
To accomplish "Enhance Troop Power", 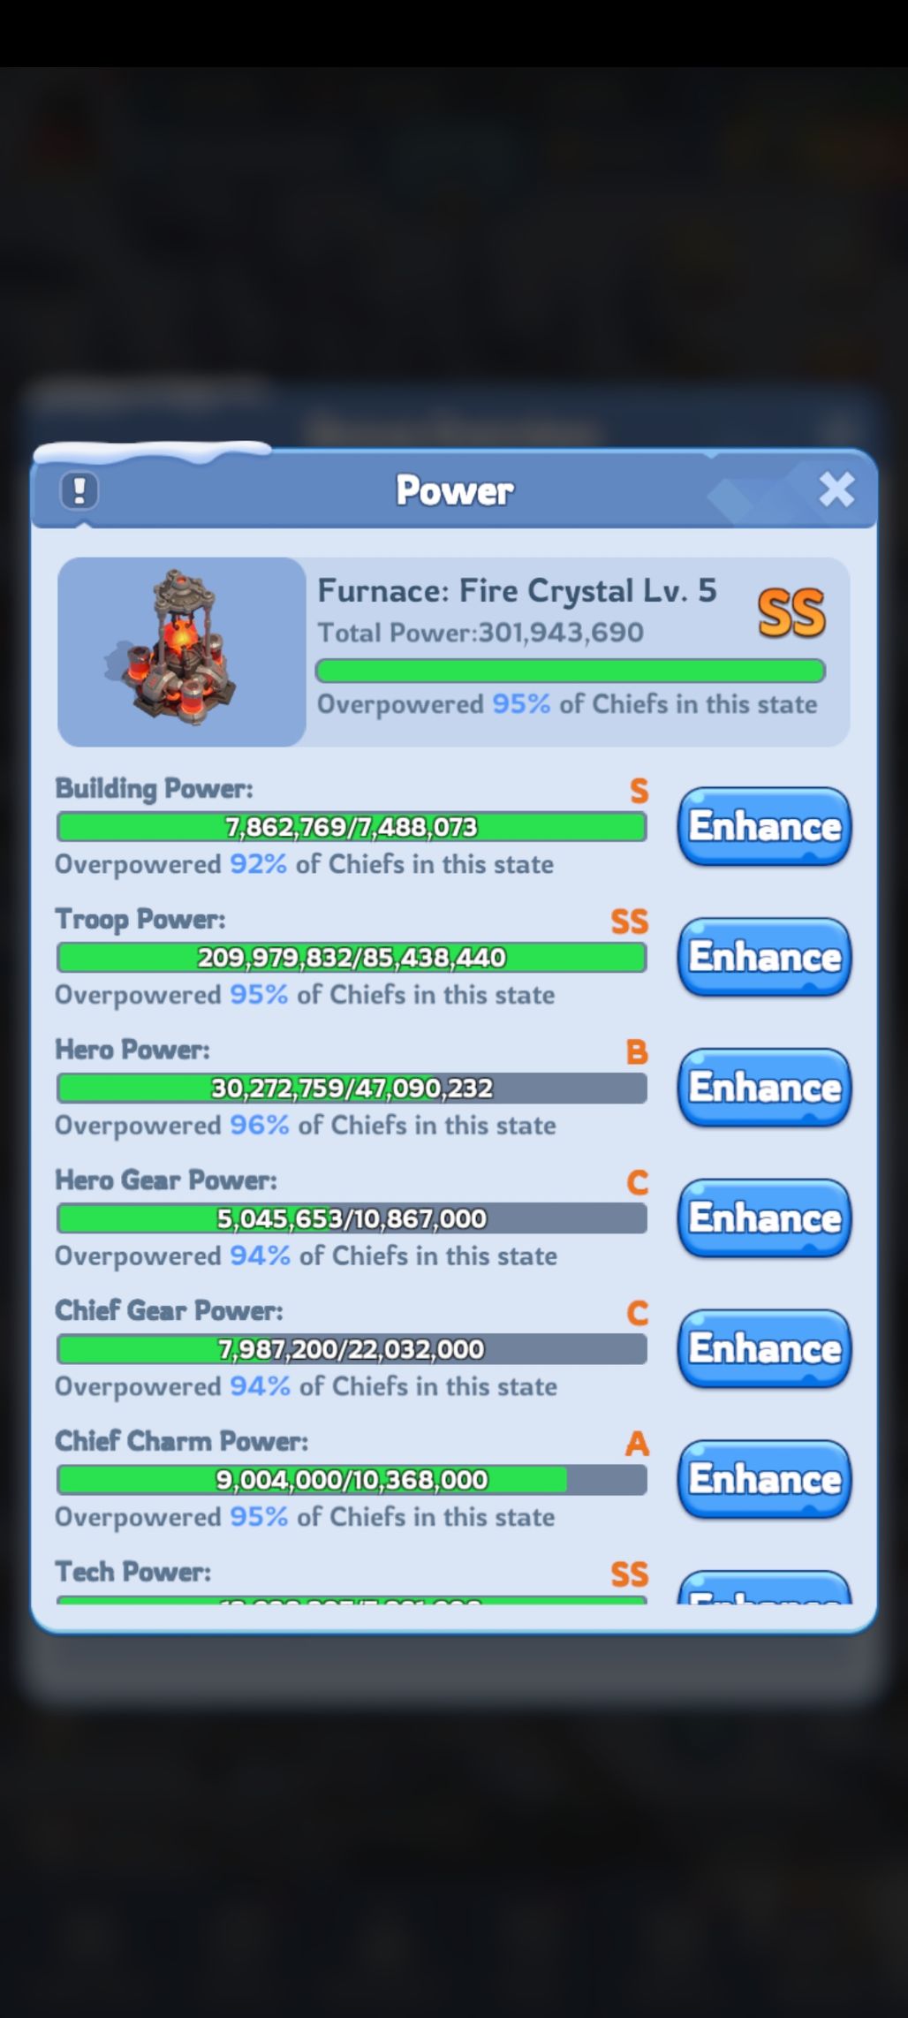I will tap(764, 957).
